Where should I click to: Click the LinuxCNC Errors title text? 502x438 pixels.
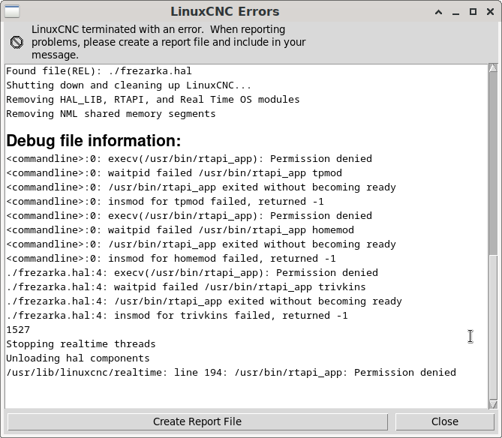pos(234,11)
